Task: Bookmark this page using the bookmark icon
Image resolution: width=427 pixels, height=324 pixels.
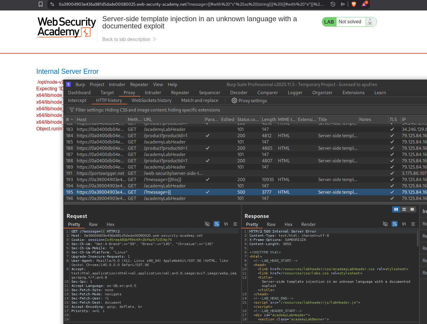Action: click(41, 4)
